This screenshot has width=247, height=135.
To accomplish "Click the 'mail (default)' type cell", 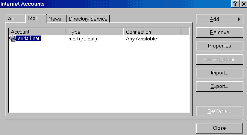I will click(83, 39).
